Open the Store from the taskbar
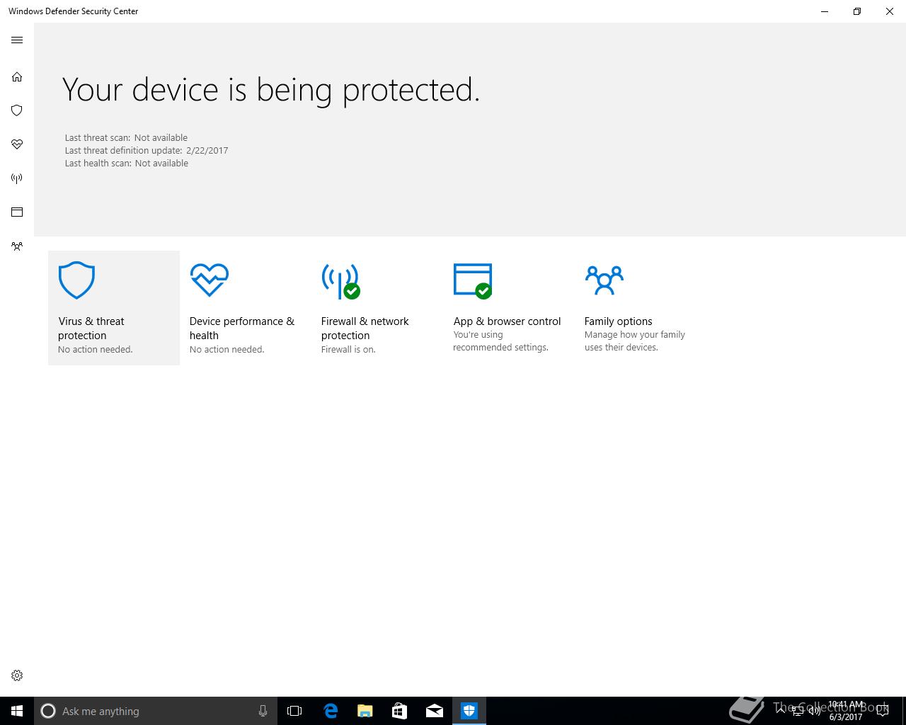Screen dimensions: 906x725 (x=399, y=711)
